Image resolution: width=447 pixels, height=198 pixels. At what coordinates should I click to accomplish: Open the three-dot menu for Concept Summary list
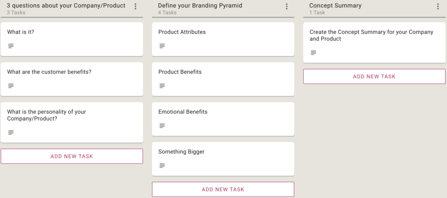(x=438, y=7)
